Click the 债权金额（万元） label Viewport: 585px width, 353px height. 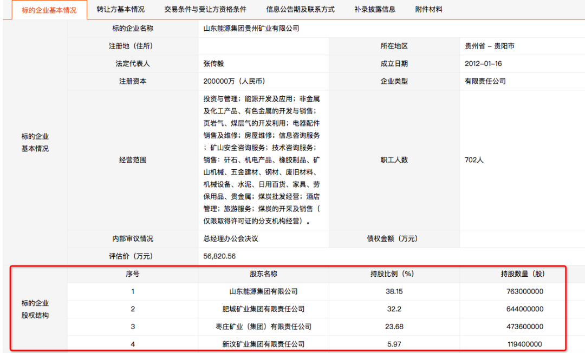pos(394,239)
